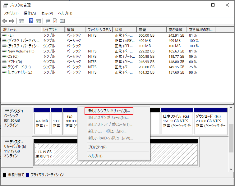235x186 pixels.
Task: Sort by the ボリューム column header
Action: pyautogui.click(x=21, y=29)
